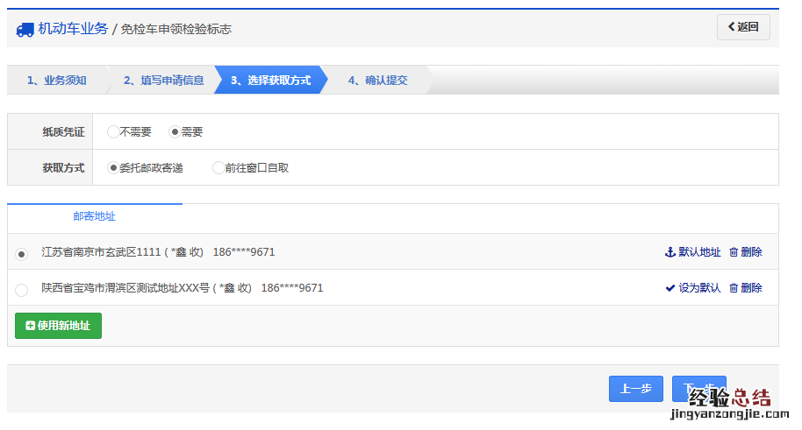802x430 pixels.
Task: Click 3、选择获取方式 active step
Action: point(270,81)
